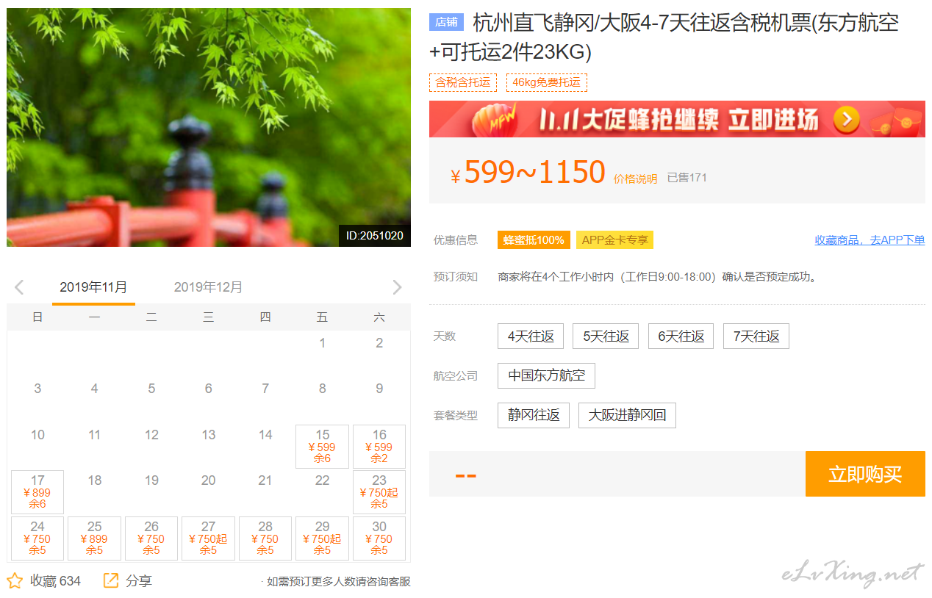
Task: Select November 27 date cell
Action: 208,538
